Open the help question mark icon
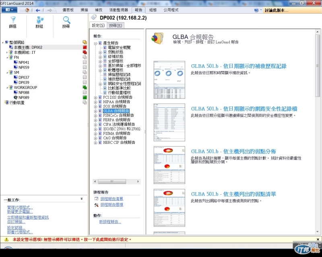The width and height of the screenshot is (322, 257). pos(256,10)
